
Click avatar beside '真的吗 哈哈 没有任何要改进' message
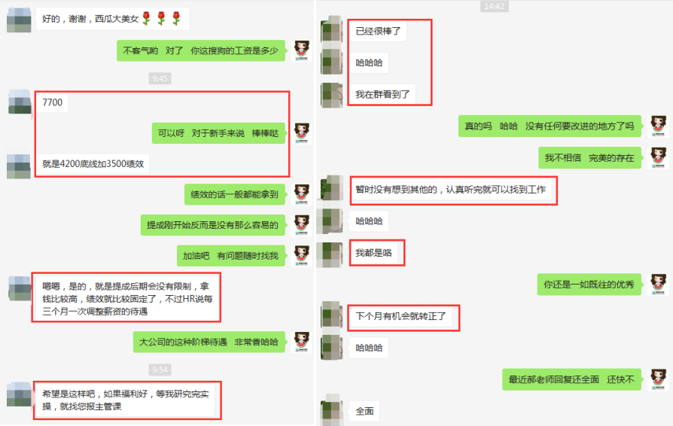coord(658,126)
